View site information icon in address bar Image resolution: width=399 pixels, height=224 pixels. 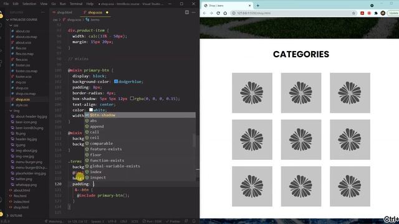click(234, 13)
